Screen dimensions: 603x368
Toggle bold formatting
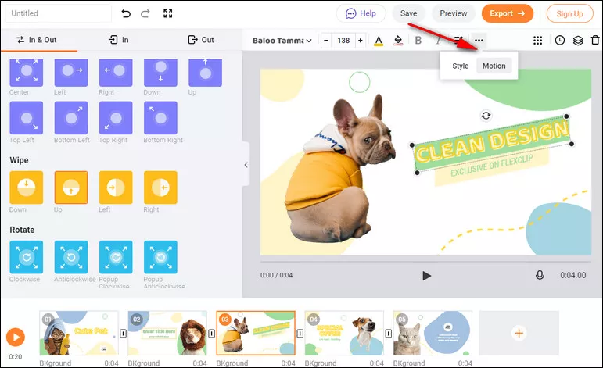[418, 41]
